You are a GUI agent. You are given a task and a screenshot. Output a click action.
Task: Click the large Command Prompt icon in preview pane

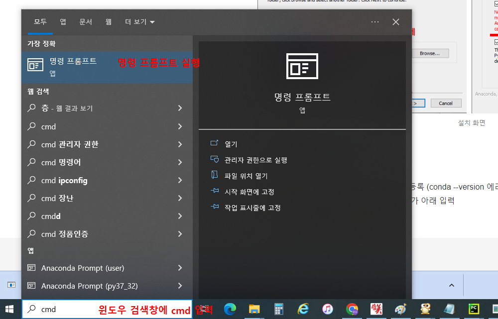click(302, 66)
